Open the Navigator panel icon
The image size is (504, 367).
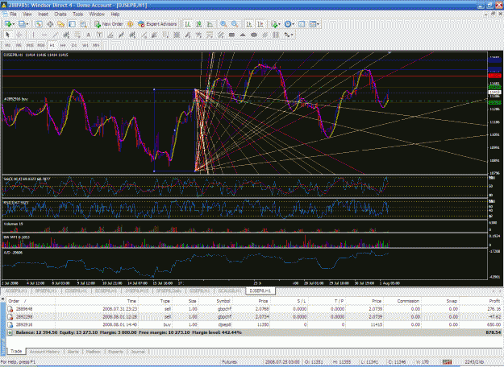[60, 24]
